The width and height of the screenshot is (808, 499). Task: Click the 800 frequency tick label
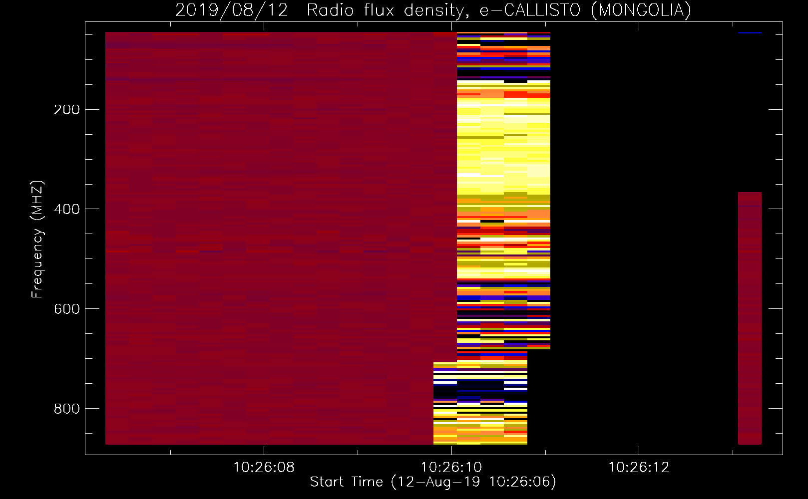pos(67,409)
